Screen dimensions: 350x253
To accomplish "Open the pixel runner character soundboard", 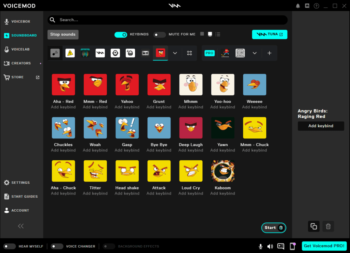I will click(225, 53).
